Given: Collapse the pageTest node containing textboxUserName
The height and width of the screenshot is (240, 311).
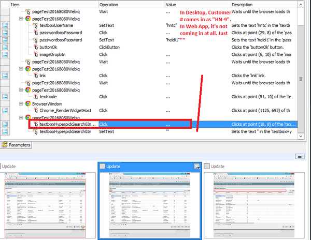Looking at the screenshot, I should point(21,18).
